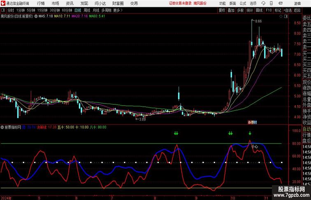Open the 发现 menu
Viewport: 311px width, 200px height.
pos(84,3)
